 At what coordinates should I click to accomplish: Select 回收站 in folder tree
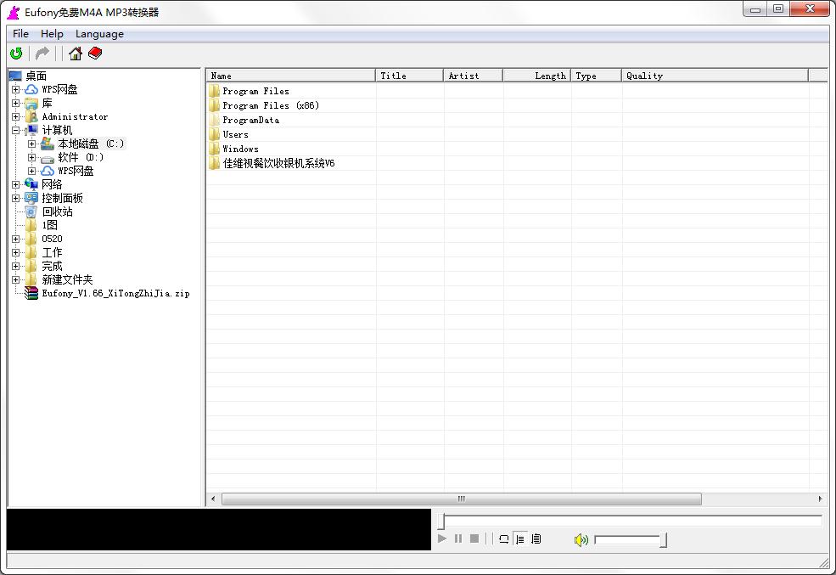point(57,211)
